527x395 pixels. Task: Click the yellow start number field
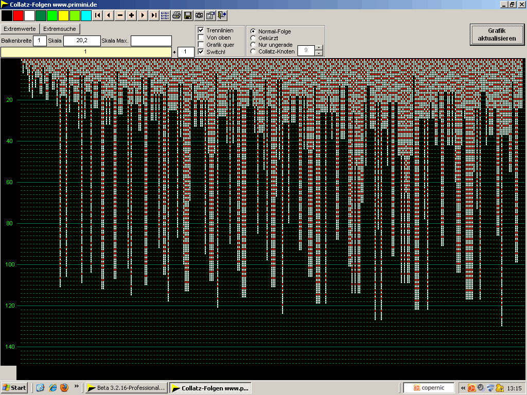(86, 52)
